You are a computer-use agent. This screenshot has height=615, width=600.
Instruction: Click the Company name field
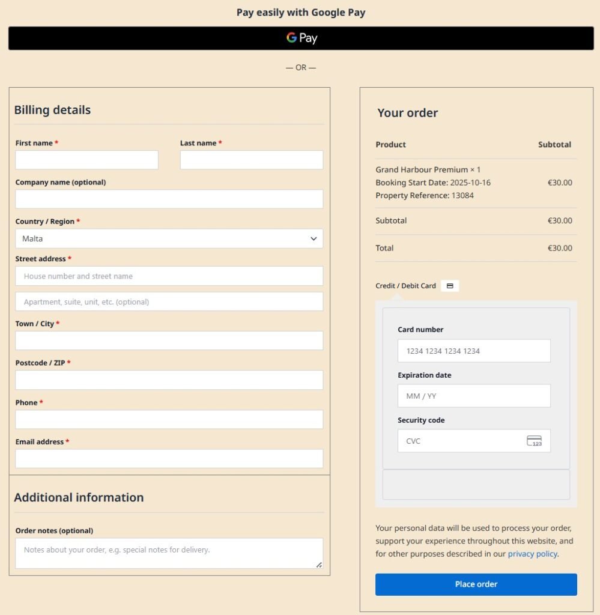tap(169, 199)
